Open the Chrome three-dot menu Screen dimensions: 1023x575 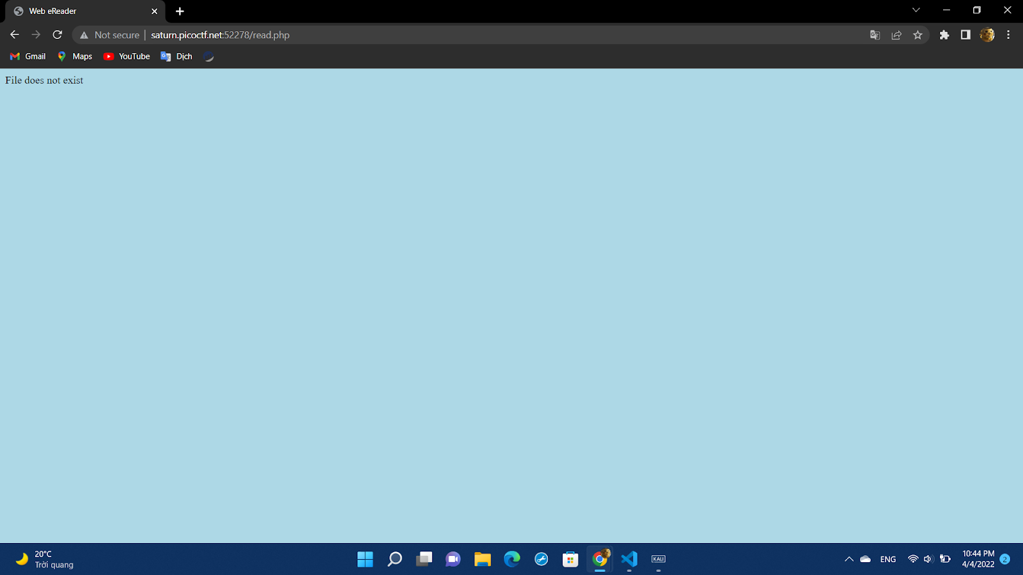pos(1008,35)
